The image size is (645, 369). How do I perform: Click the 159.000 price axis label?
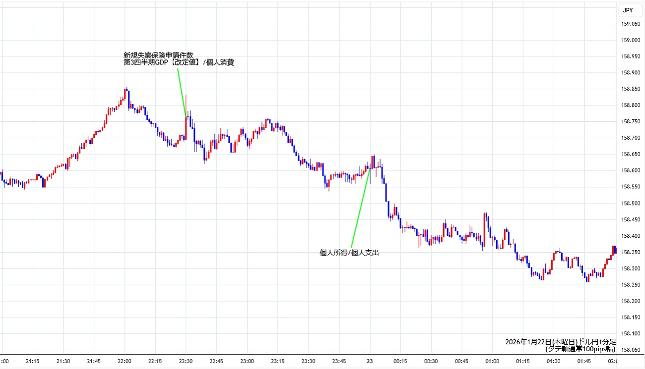coord(631,40)
